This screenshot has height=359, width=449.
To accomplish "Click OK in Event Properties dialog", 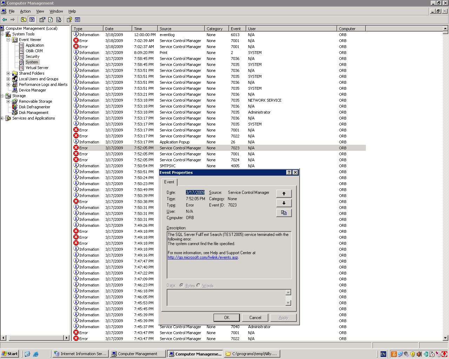I will tap(227, 318).
